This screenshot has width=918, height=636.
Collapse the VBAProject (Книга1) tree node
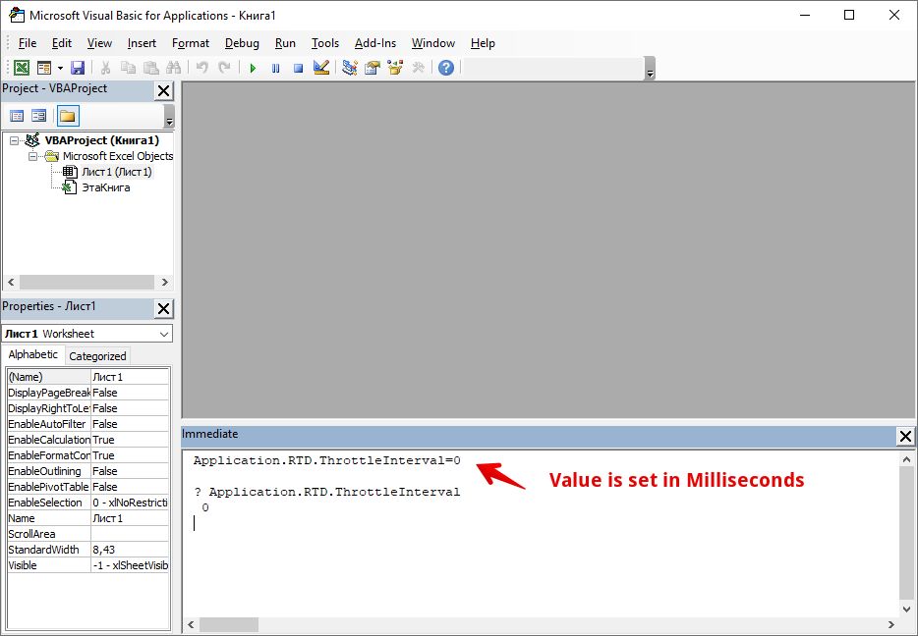tap(15, 140)
